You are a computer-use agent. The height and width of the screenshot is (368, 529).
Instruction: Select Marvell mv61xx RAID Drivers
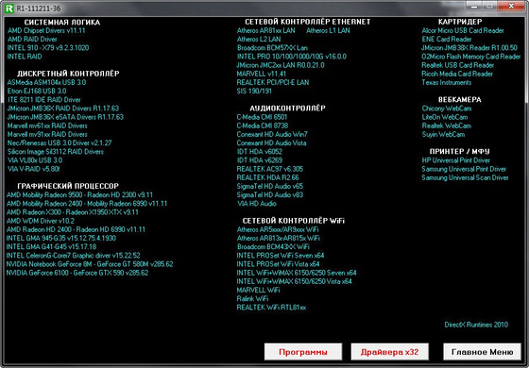(47, 125)
